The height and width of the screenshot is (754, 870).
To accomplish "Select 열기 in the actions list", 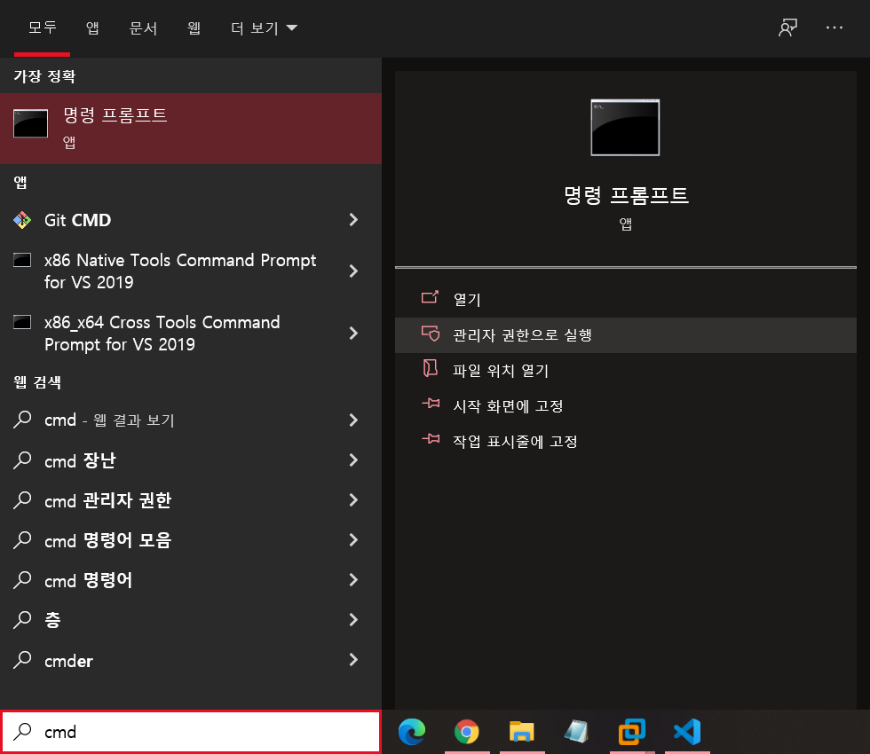I will click(625, 300).
